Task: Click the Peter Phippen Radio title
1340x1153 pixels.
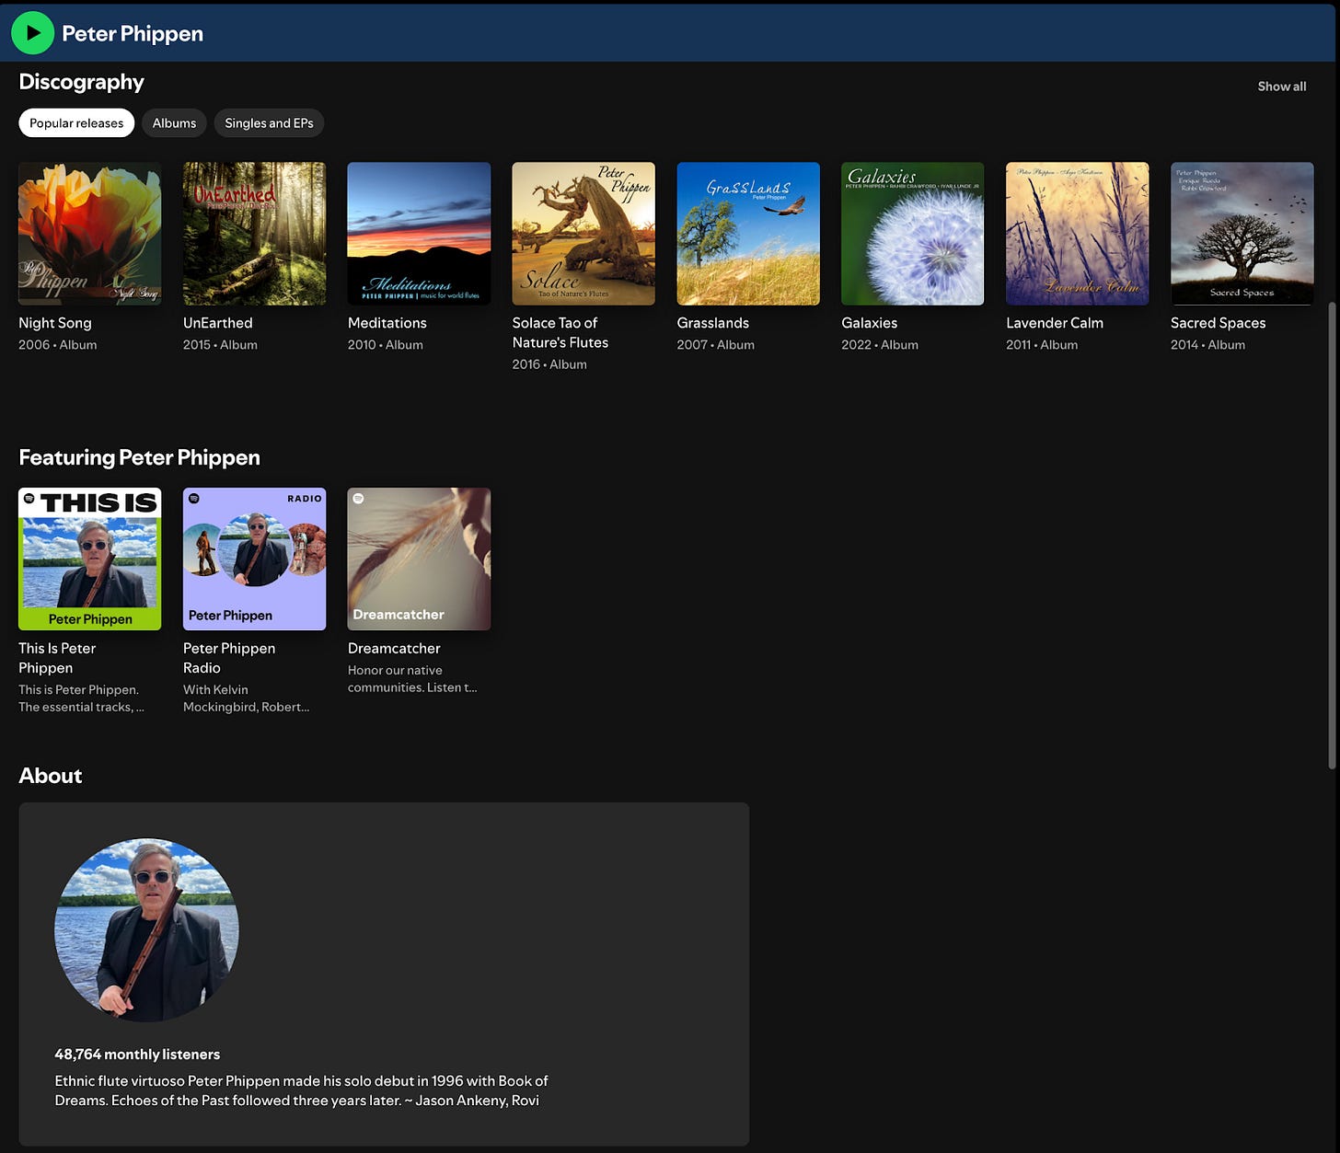Action: coord(229,658)
